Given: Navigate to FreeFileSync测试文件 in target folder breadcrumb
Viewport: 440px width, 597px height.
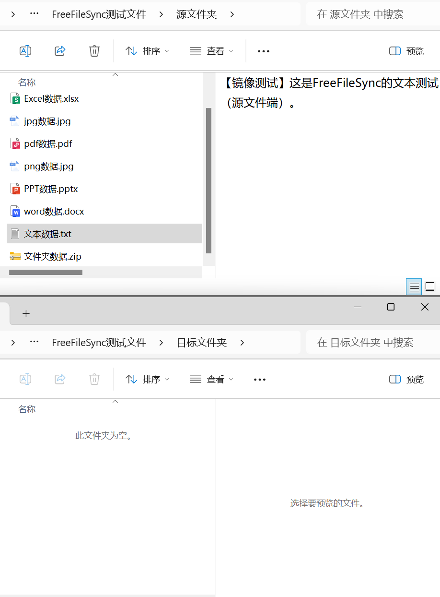Looking at the screenshot, I should [x=99, y=343].
